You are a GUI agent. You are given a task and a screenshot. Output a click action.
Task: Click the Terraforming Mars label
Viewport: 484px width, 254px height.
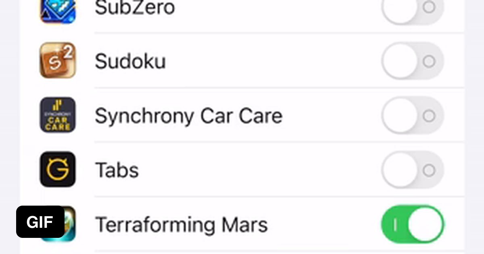click(181, 225)
